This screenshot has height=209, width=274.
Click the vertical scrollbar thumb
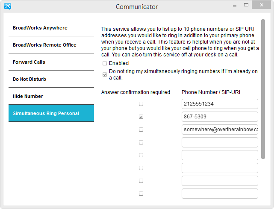[263, 89]
